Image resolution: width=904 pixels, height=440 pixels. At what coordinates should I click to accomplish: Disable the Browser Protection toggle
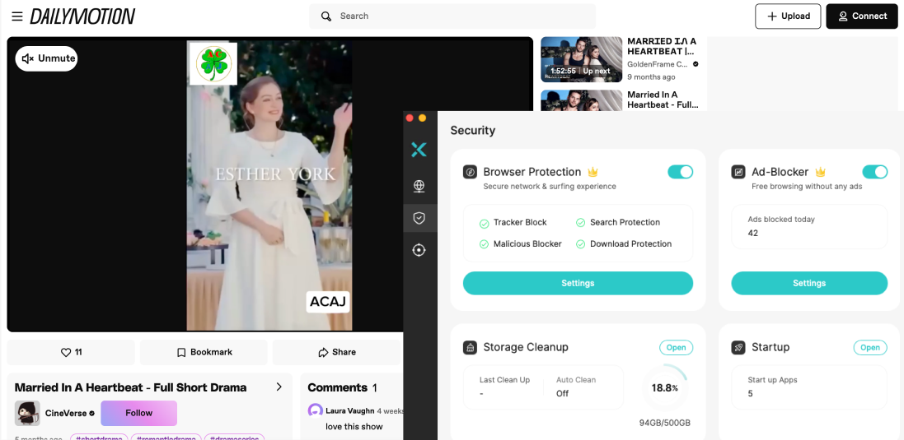[680, 172]
